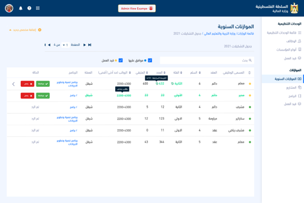Click the icon beside البرامج
Image resolution: width=304 pixels, height=203 pixels.
tap(300, 96)
